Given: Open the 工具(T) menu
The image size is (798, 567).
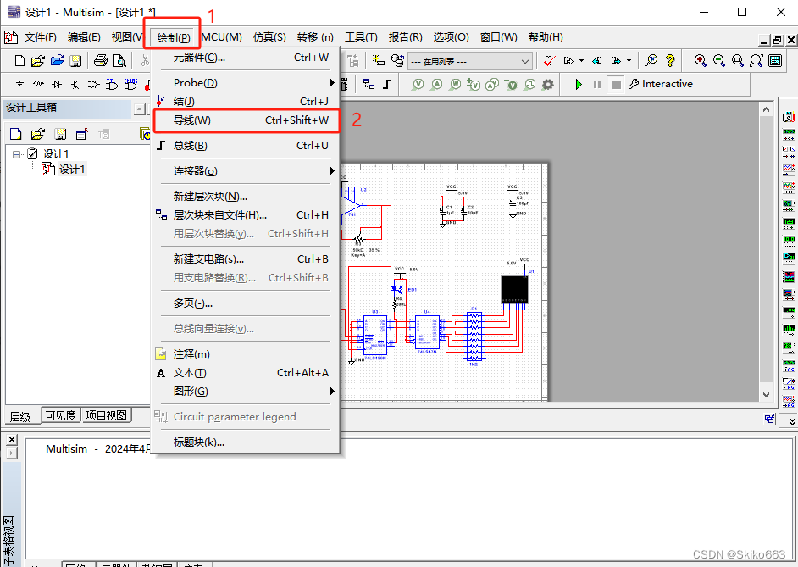Looking at the screenshot, I should pos(361,37).
